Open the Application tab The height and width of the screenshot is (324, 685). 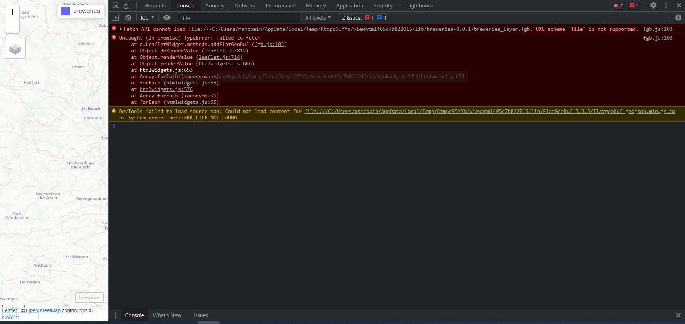(349, 6)
